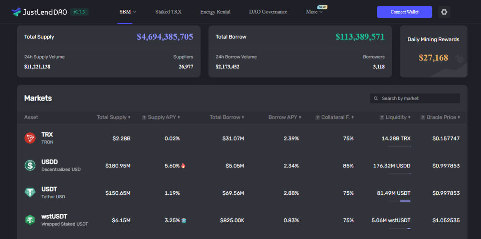The width and height of the screenshot is (481, 239).
Task: Open the Staked TRX tab
Action: (x=168, y=12)
